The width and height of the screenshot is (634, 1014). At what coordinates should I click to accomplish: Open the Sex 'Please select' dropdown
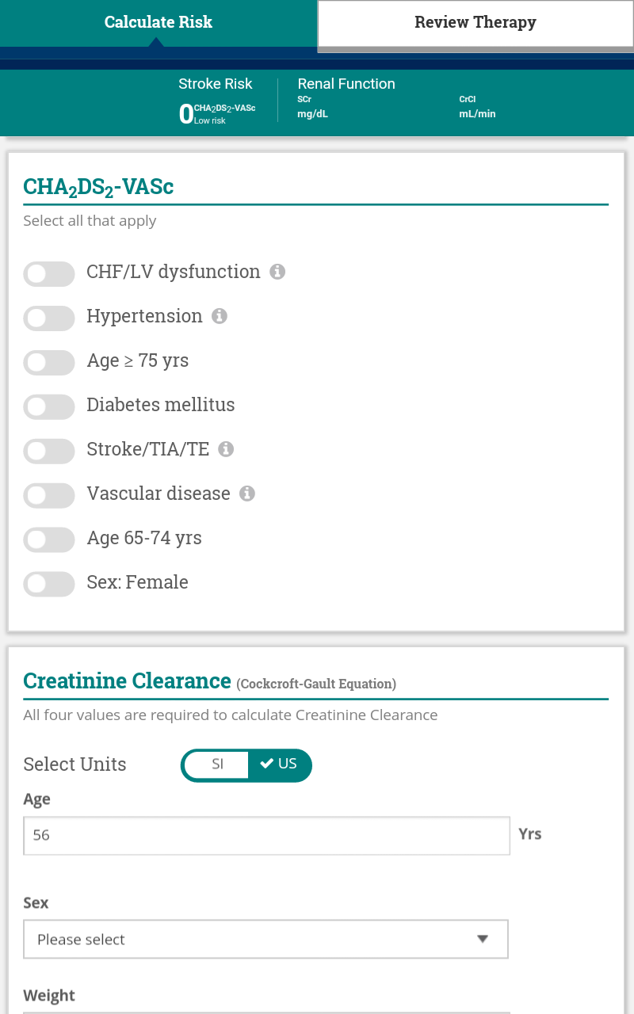[265, 940]
